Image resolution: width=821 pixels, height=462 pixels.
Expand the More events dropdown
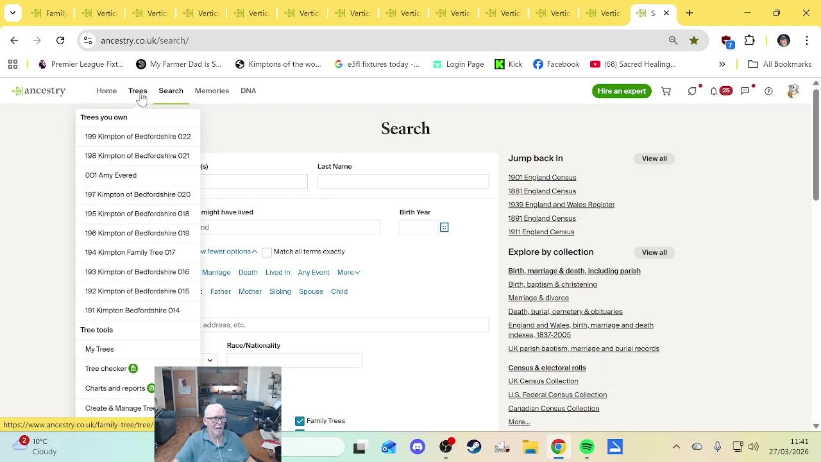pos(348,272)
